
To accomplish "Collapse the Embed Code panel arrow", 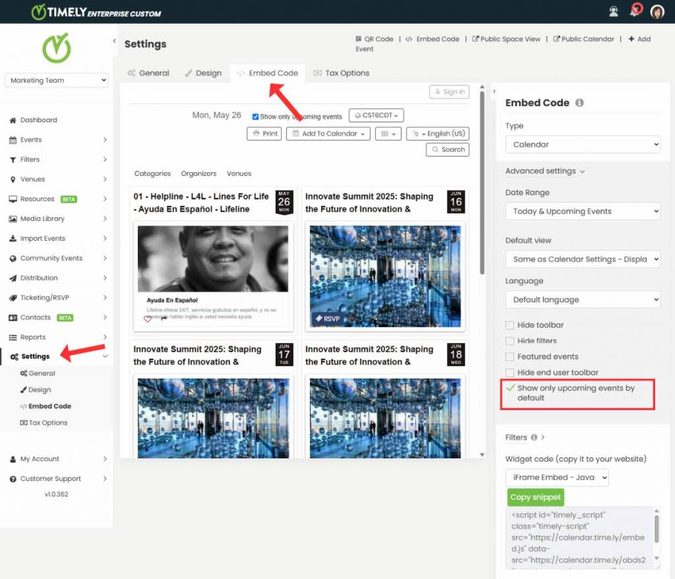I will (494, 91).
